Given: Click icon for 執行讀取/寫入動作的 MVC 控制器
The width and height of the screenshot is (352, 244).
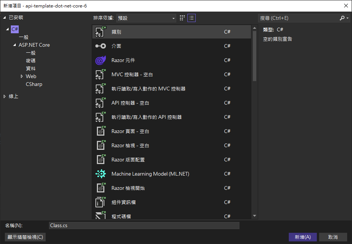Looking at the screenshot, I should tap(100, 89).
